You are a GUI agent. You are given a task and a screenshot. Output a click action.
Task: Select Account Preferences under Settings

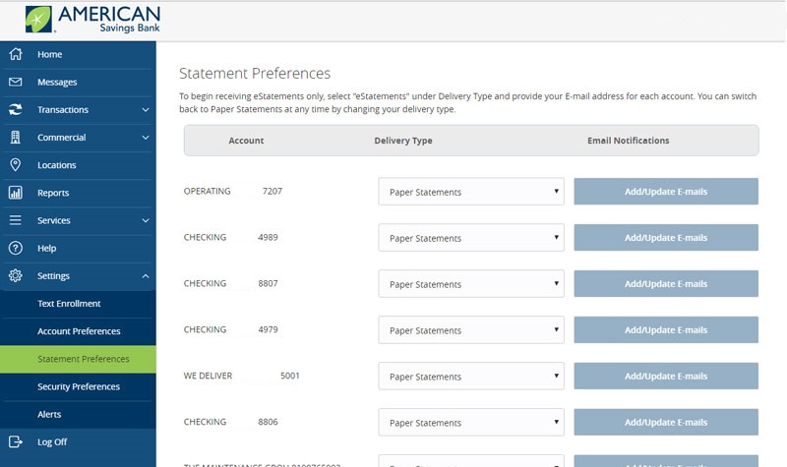point(78,331)
